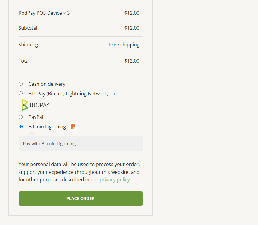Viewport: 258px width, 225px height.
Task: Click the orange Bitcoin Lightning icon
Action: 73,127
